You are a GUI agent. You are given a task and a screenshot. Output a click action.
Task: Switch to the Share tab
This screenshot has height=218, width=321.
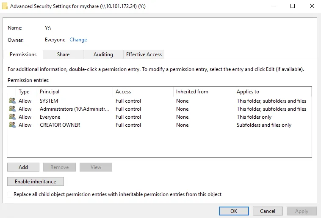pyautogui.click(x=63, y=54)
